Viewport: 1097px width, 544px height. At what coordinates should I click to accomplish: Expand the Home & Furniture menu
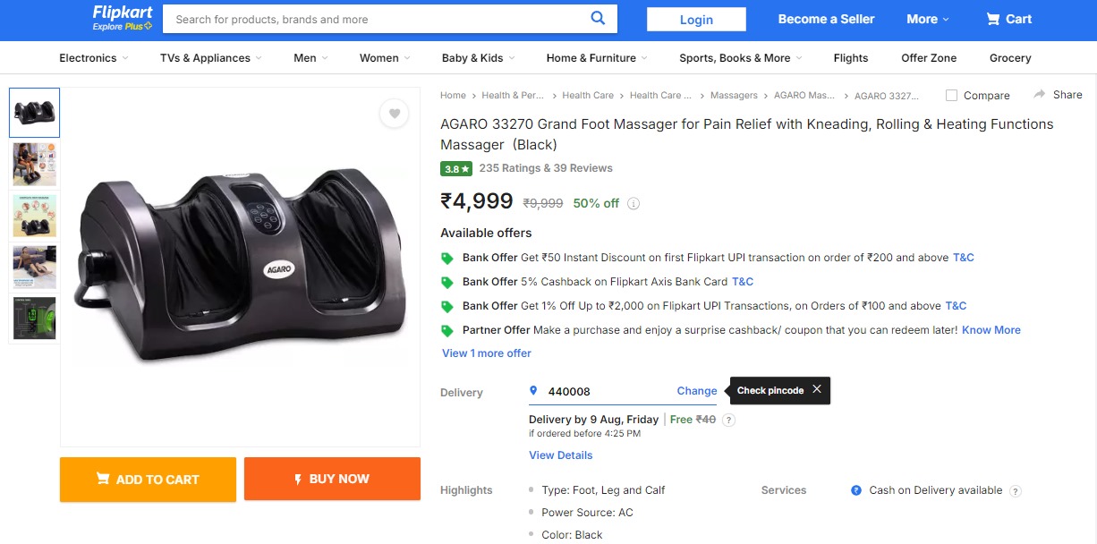point(596,58)
